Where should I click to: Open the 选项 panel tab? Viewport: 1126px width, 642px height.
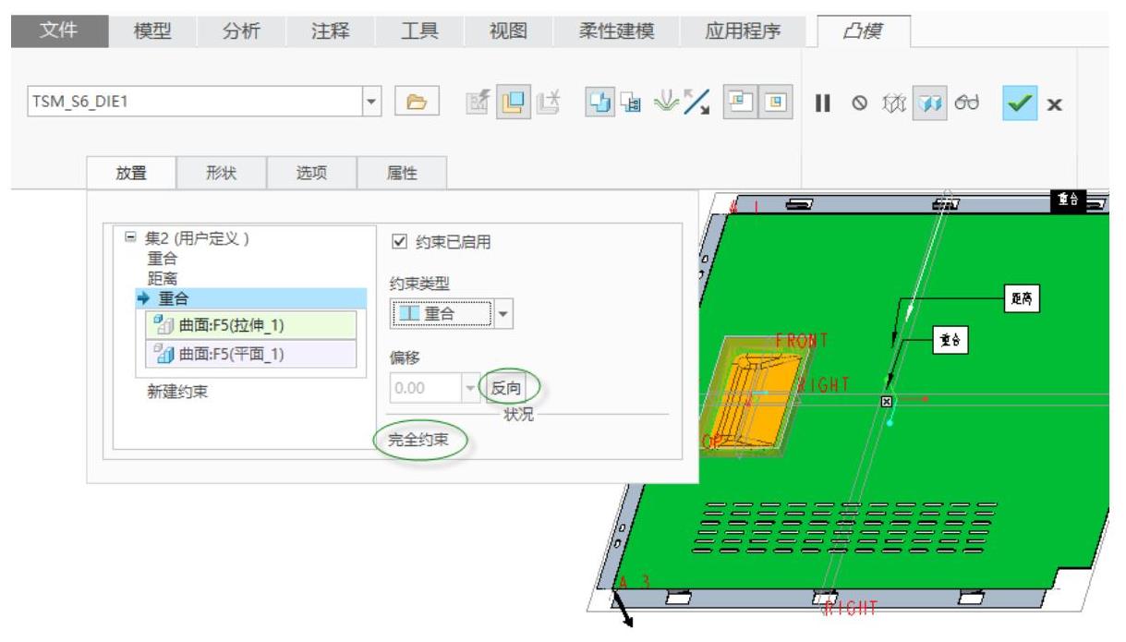tap(310, 173)
